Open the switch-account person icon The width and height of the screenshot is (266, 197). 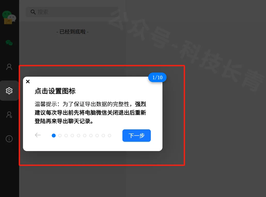click(x=9, y=115)
